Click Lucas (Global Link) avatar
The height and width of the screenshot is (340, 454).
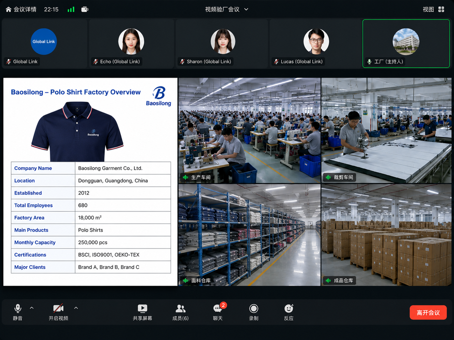click(x=316, y=42)
